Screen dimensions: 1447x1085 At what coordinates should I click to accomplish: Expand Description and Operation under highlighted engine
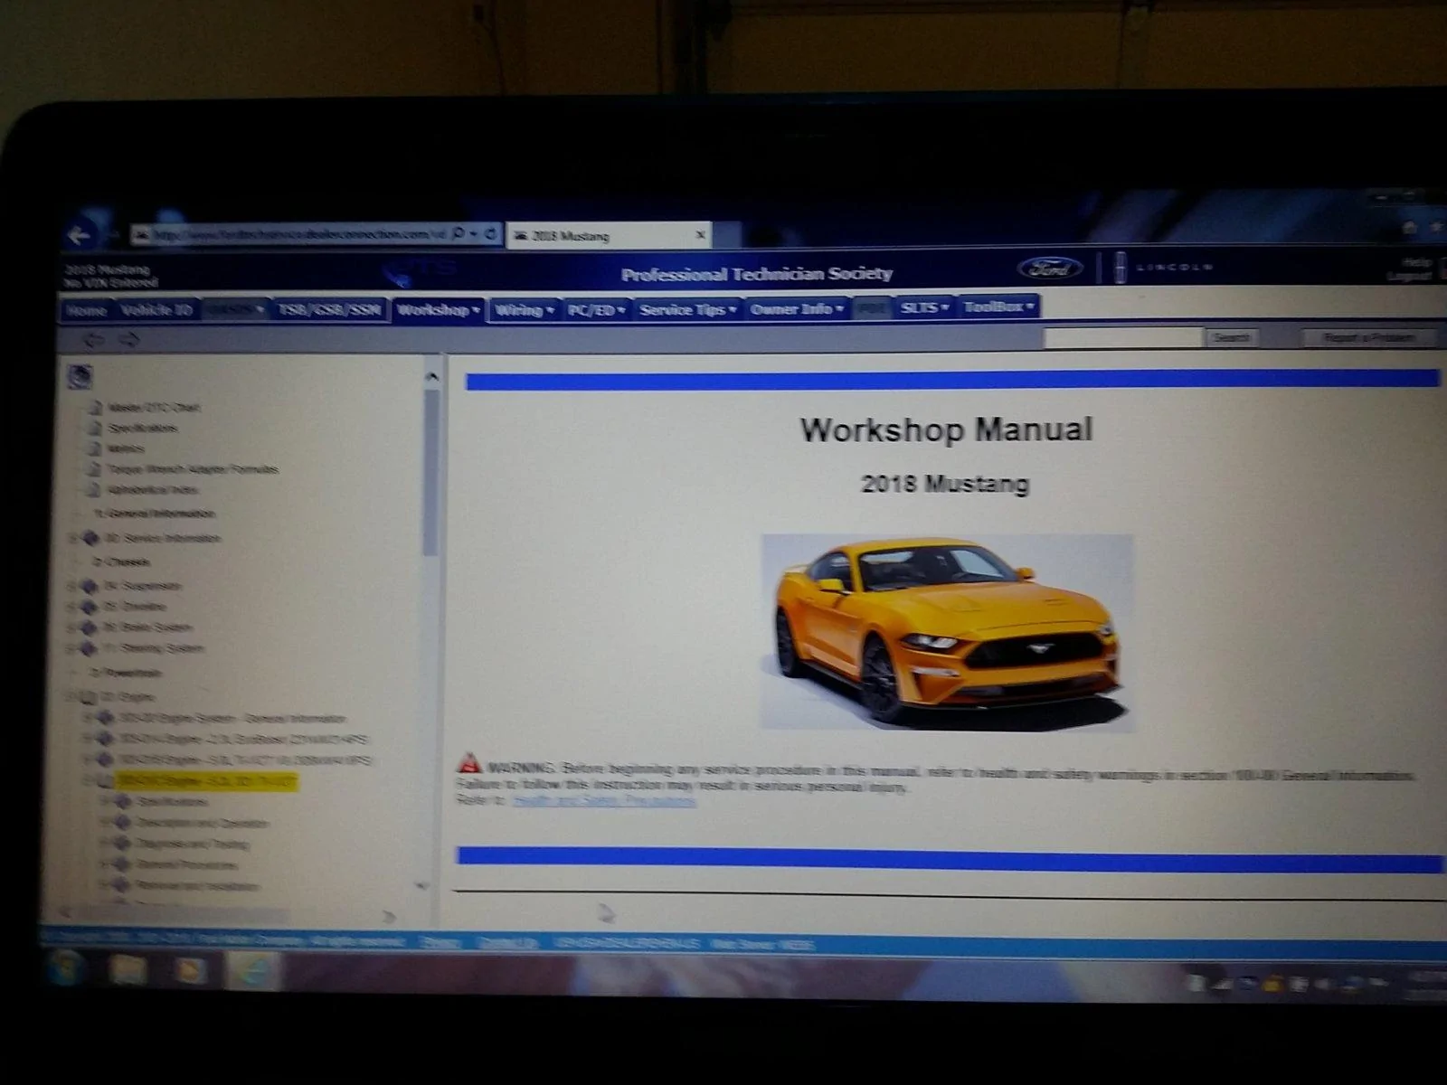105,822
